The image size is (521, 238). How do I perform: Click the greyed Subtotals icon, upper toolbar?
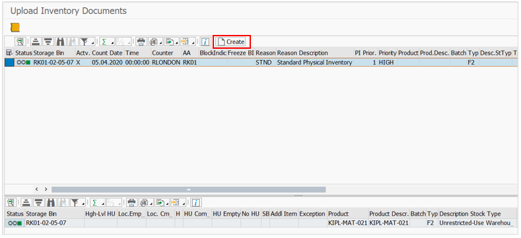pyautogui.click(x=123, y=42)
